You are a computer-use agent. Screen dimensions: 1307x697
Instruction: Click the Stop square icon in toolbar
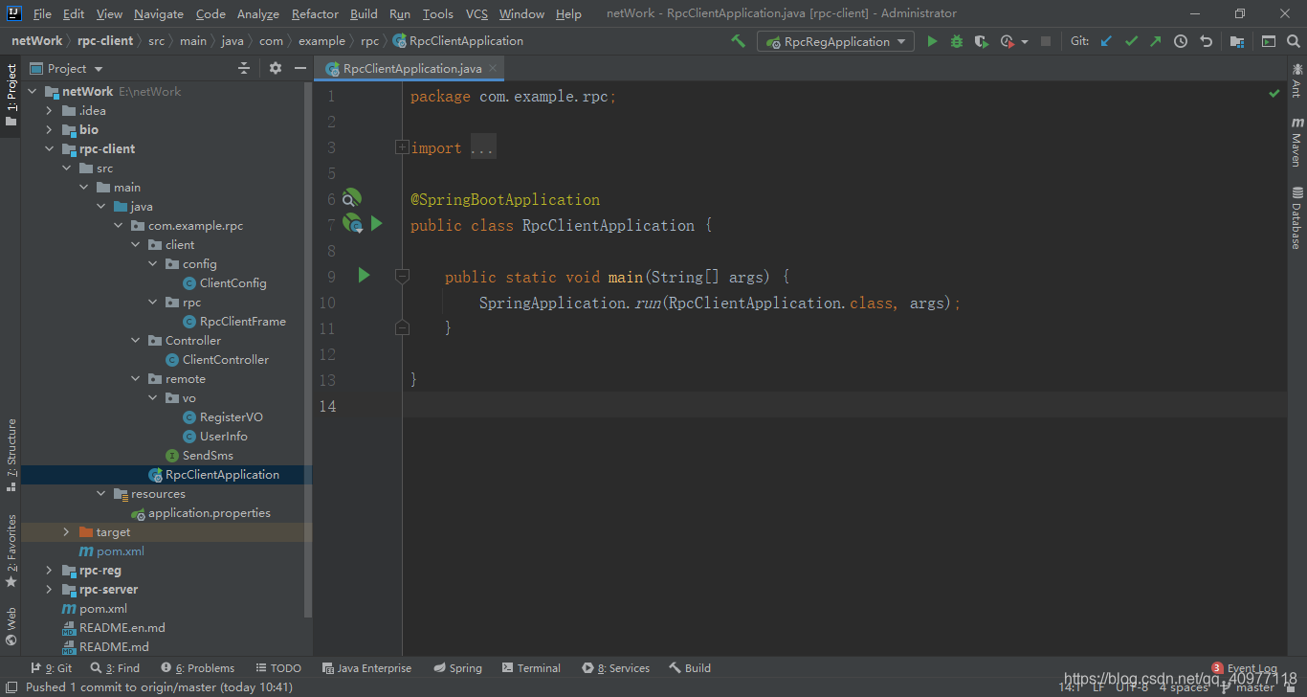click(x=1046, y=41)
